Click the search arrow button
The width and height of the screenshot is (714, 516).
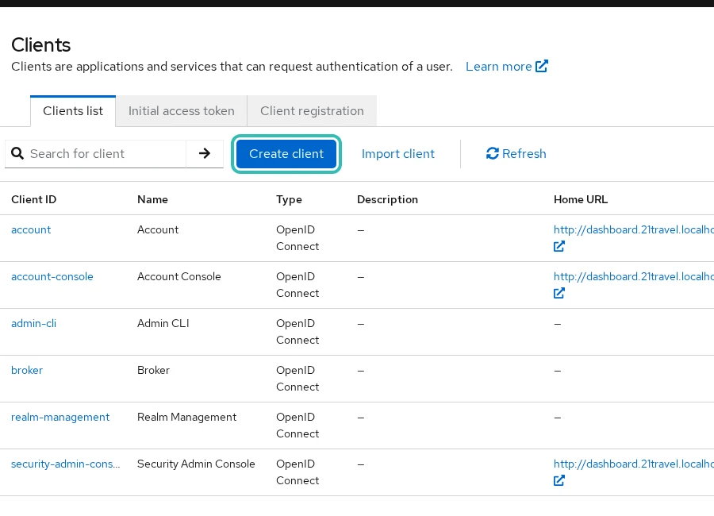click(205, 154)
